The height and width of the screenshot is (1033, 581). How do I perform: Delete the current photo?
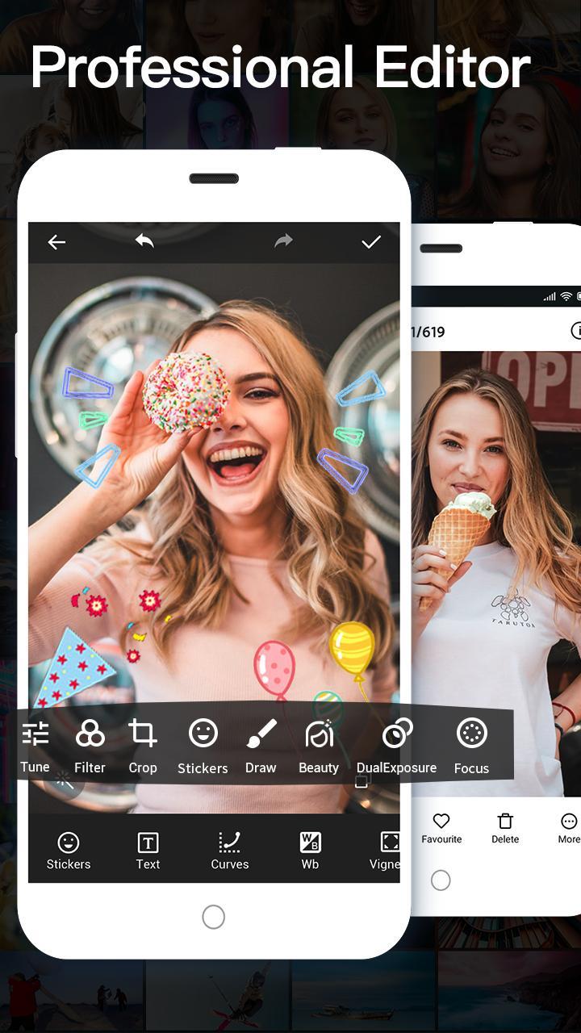505,828
